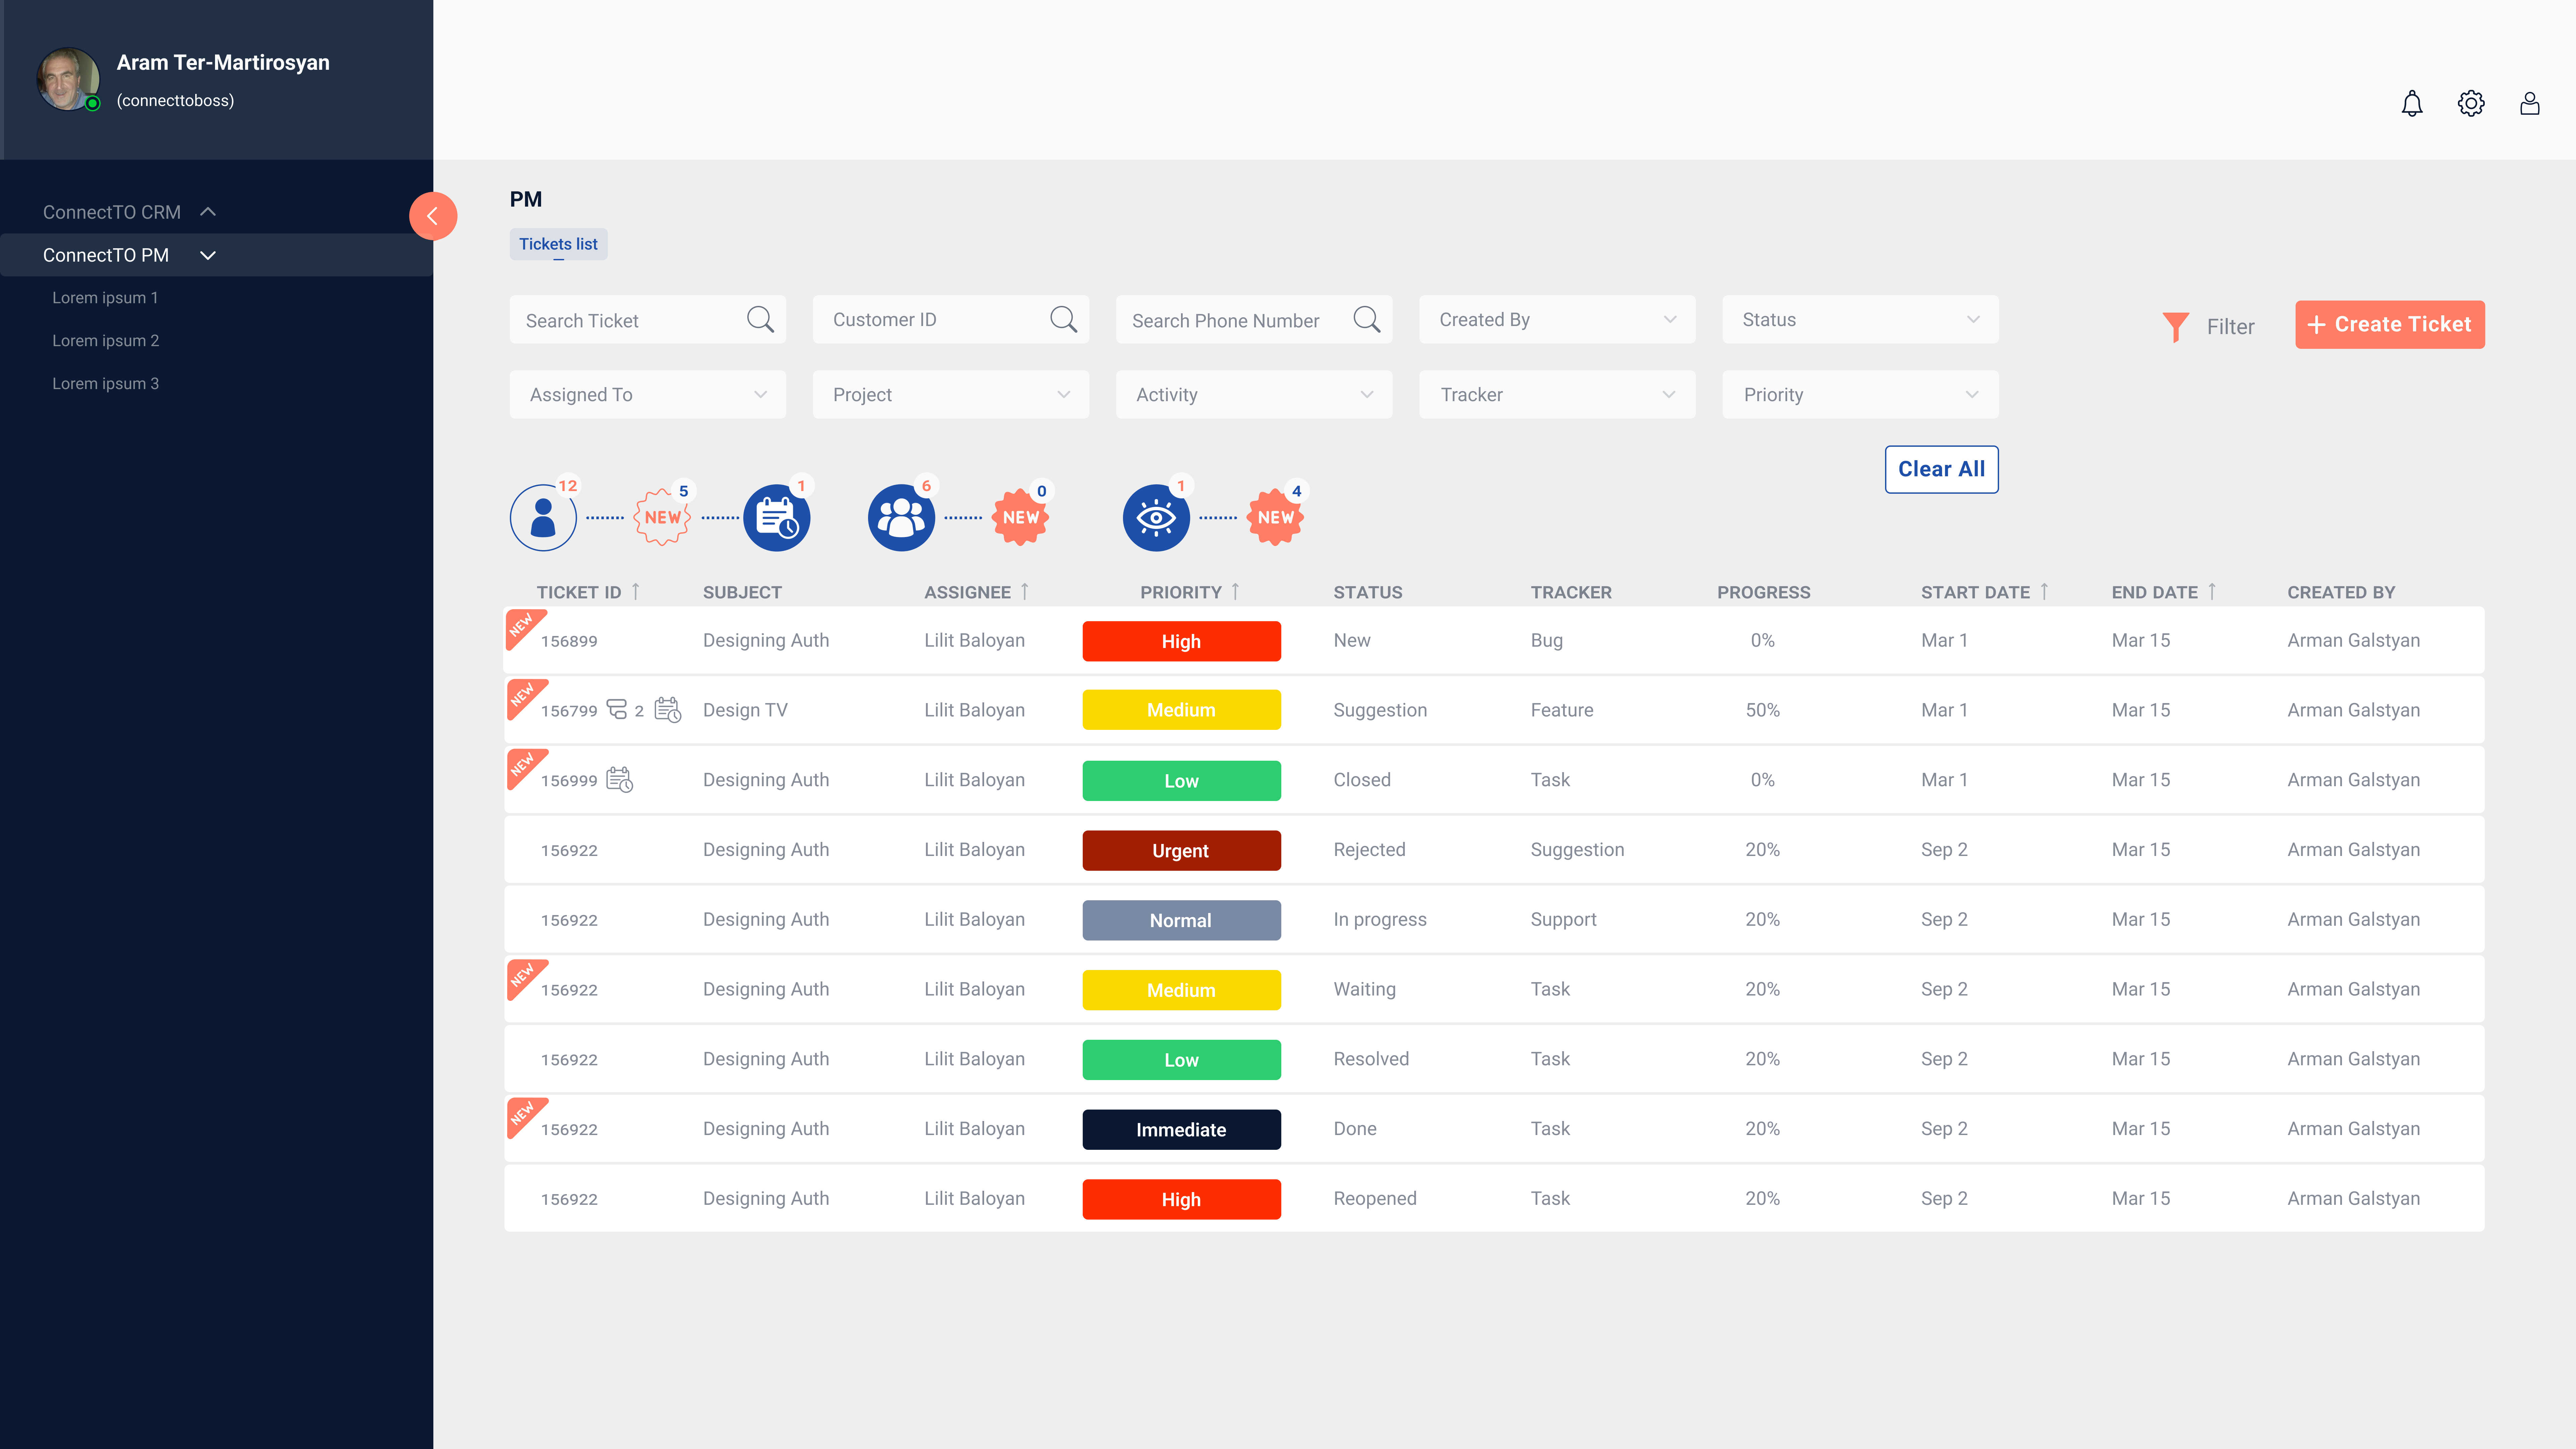2576x1449 pixels.
Task: Collapse ConnectTO CRM menu chevron
Action: (208, 212)
